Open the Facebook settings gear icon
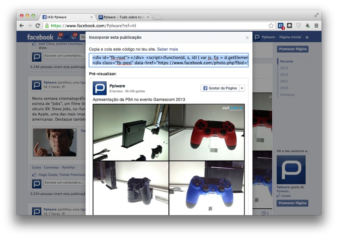Screen dimensions: 338x238 pyautogui.click(x=307, y=37)
